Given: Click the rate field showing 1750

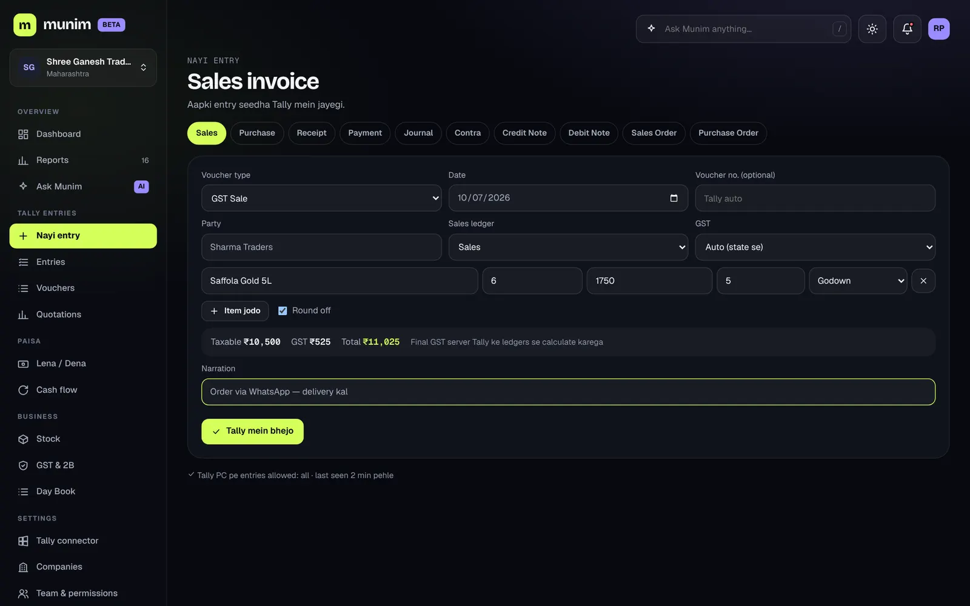Looking at the screenshot, I should (649, 281).
